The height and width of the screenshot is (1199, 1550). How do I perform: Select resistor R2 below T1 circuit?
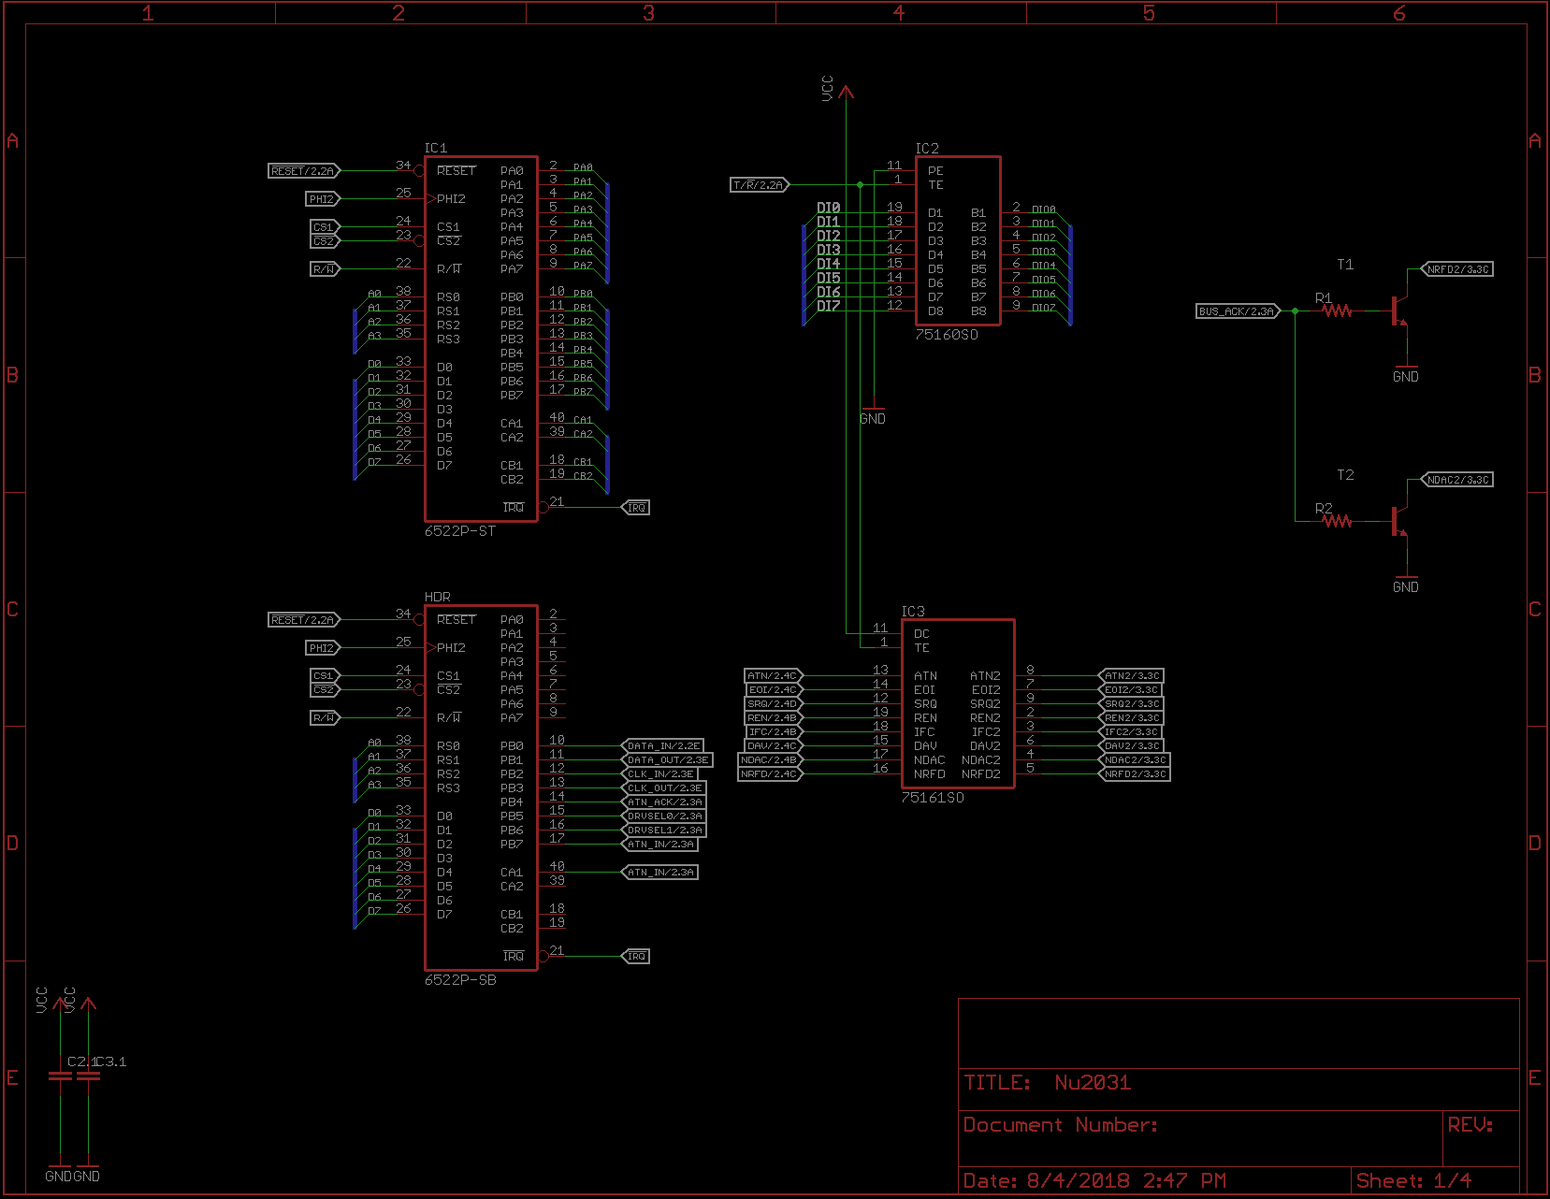click(x=1336, y=520)
